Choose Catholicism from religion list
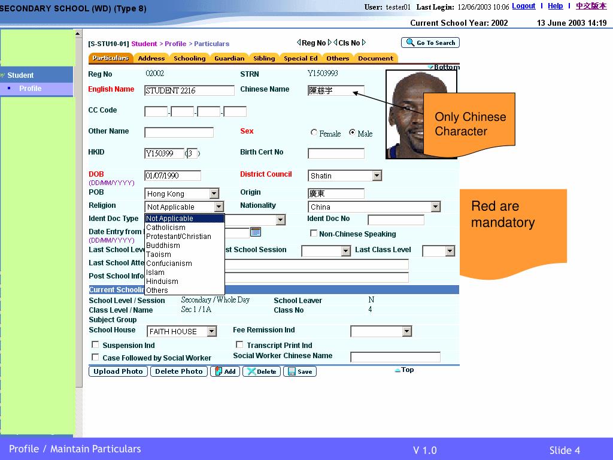 coord(184,227)
